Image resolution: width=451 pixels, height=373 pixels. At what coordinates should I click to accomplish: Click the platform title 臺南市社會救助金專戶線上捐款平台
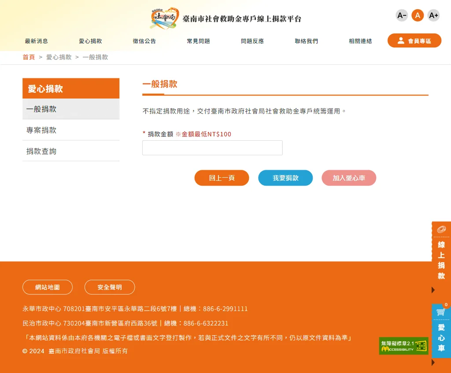(x=242, y=19)
